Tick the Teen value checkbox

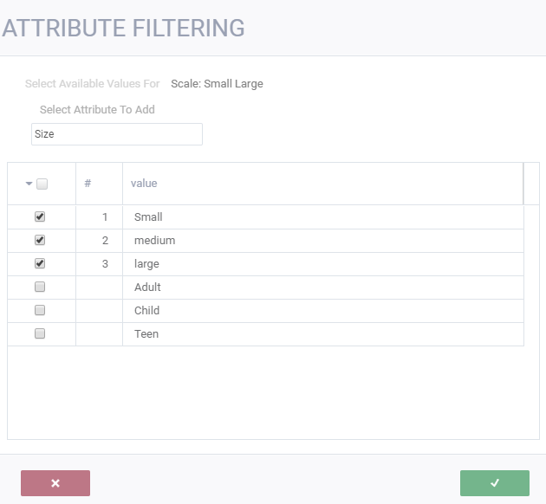[40, 334]
